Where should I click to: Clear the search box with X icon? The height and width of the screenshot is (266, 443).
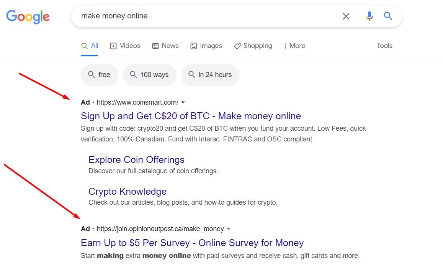[x=346, y=16]
